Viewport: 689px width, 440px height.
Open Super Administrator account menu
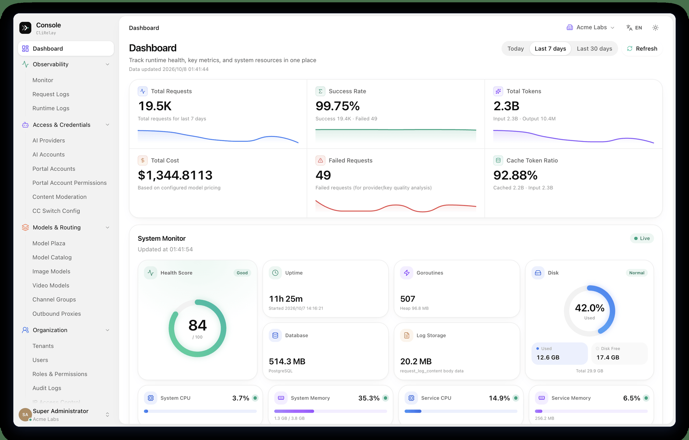(x=65, y=415)
